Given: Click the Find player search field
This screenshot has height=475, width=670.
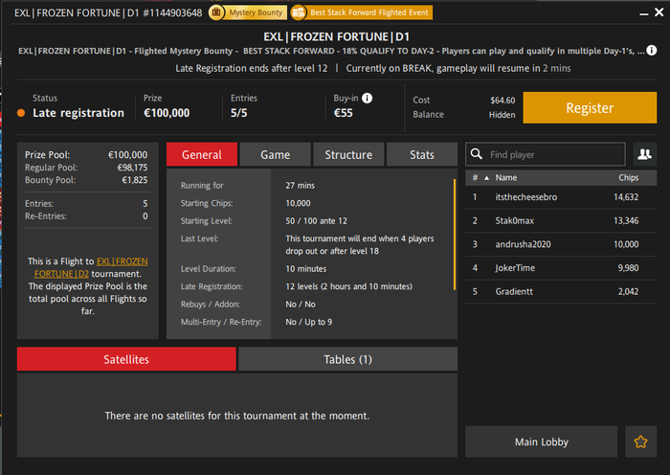Looking at the screenshot, I should (x=546, y=154).
